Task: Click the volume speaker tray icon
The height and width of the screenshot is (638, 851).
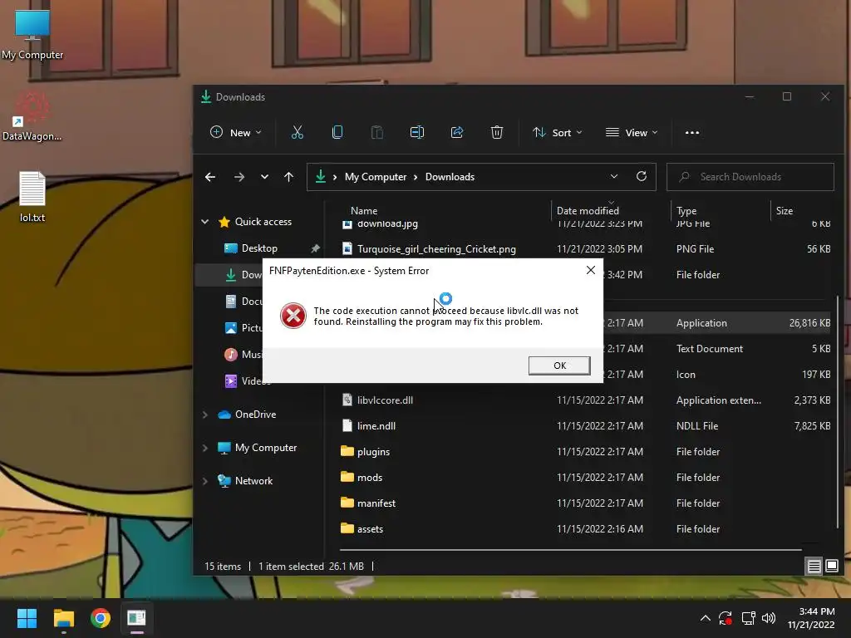Action: 769,618
